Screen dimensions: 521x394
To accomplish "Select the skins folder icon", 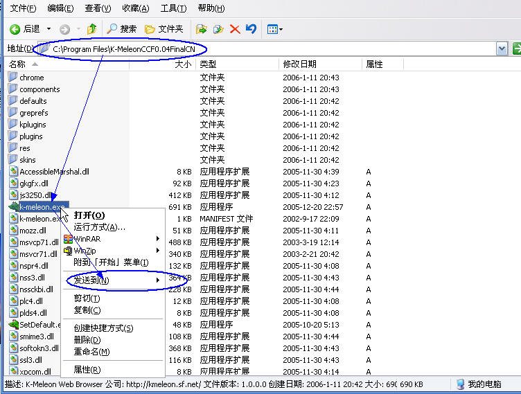I will [x=12, y=159].
